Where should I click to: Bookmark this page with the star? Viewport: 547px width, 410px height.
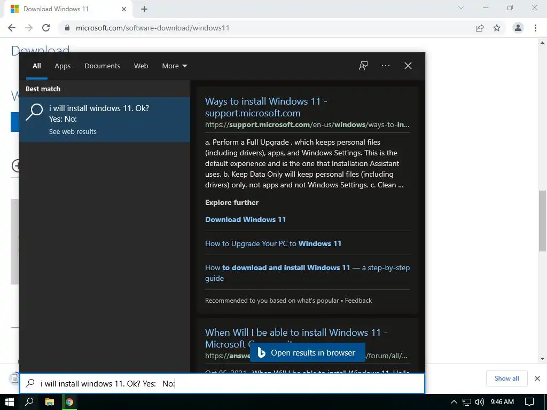tap(497, 28)
